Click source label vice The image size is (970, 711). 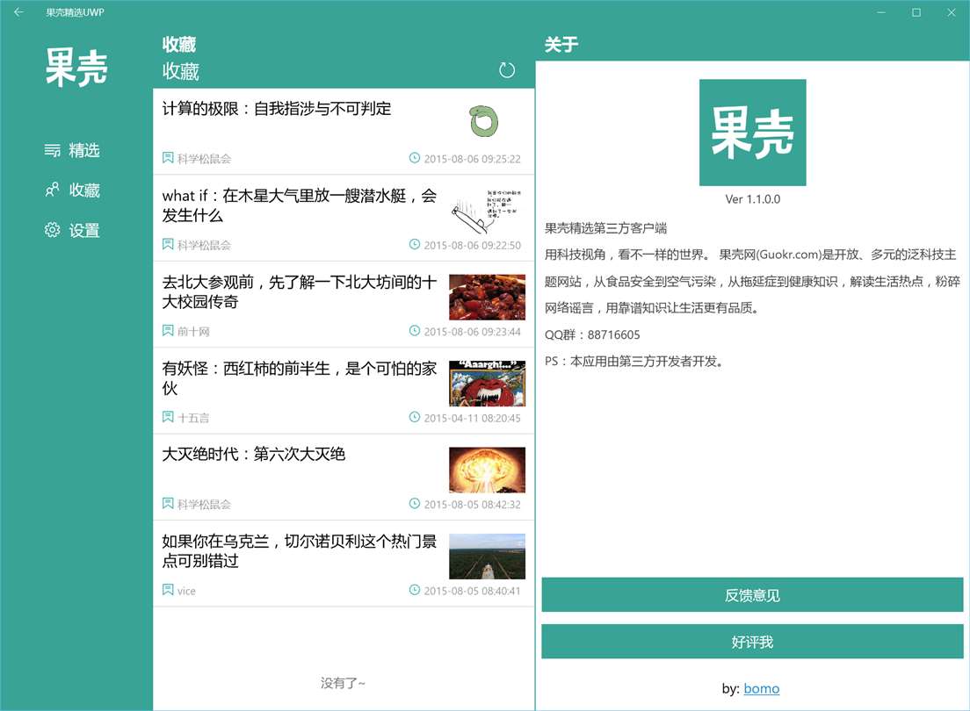point(186,591)
